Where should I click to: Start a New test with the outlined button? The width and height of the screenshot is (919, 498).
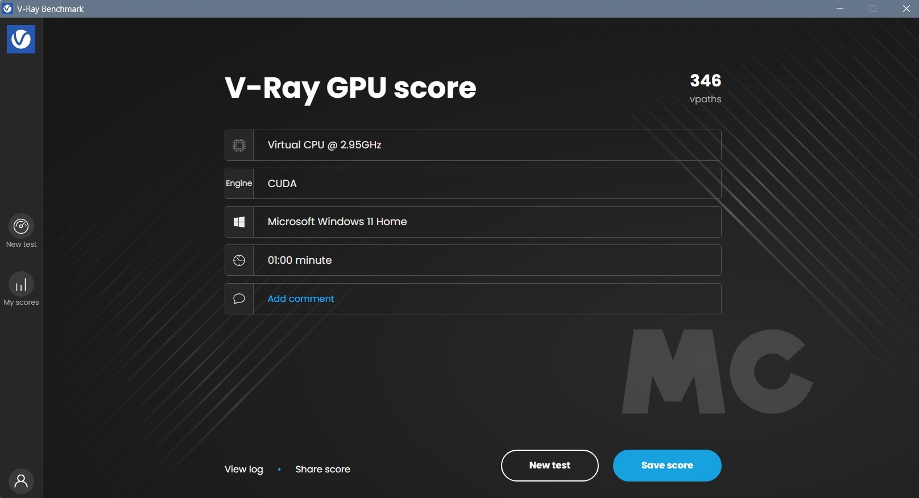(x=550, y=466)
